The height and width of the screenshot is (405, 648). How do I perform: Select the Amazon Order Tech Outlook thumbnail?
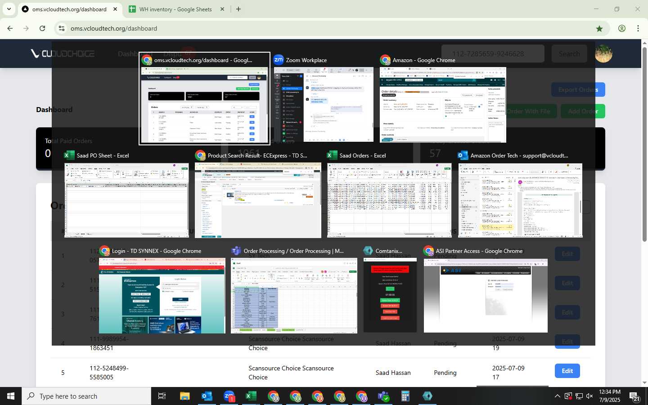point(520,200)
